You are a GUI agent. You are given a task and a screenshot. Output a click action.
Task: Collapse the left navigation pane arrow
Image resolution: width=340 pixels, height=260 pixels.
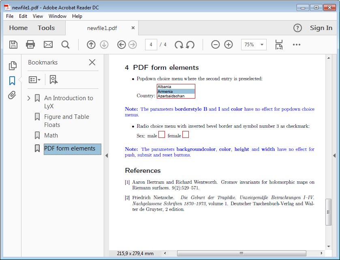pos(107,155)
